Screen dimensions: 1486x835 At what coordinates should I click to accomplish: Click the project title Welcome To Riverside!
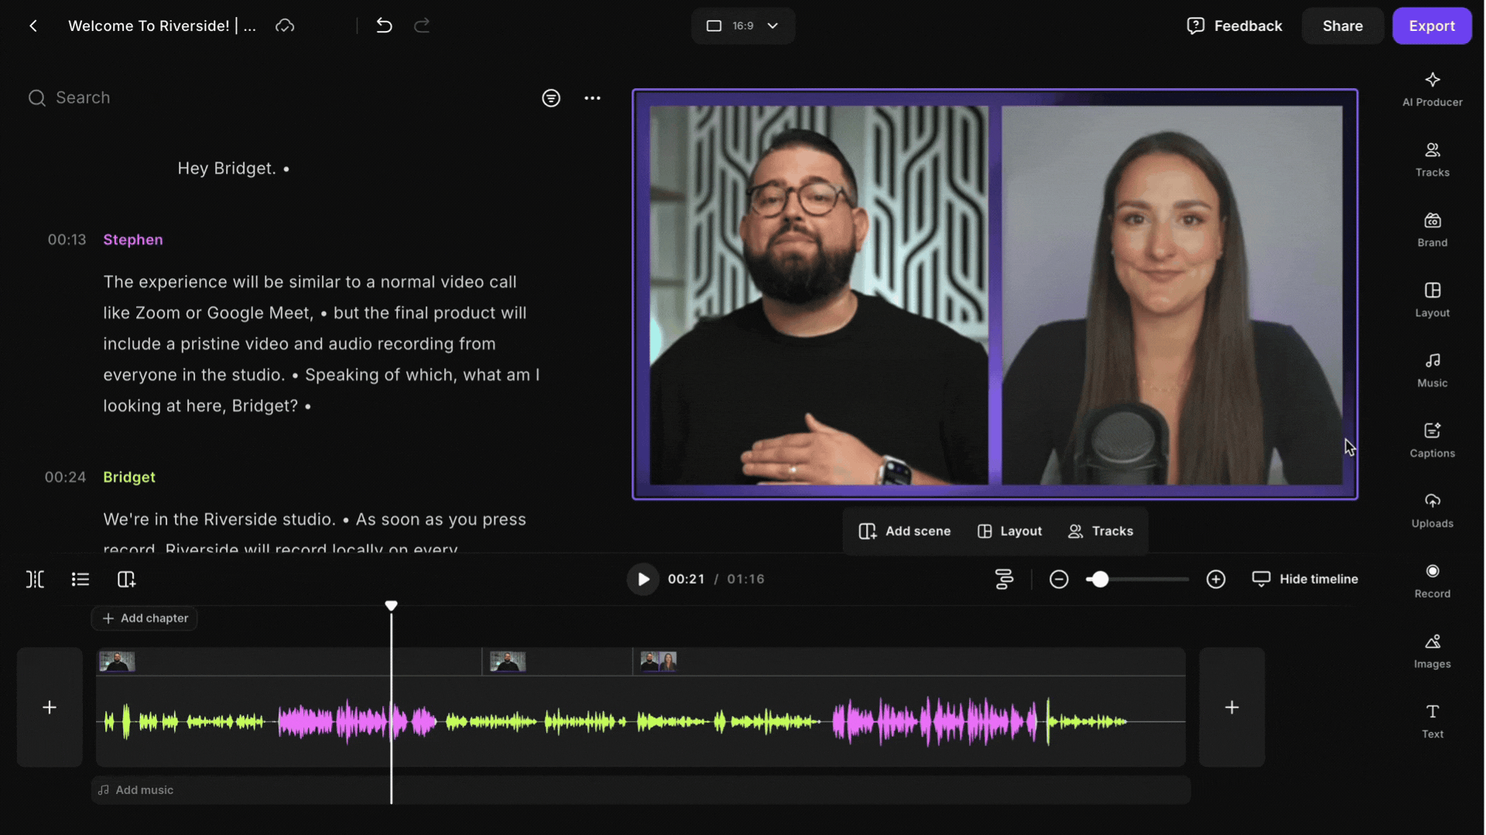[x=162, y=26]
